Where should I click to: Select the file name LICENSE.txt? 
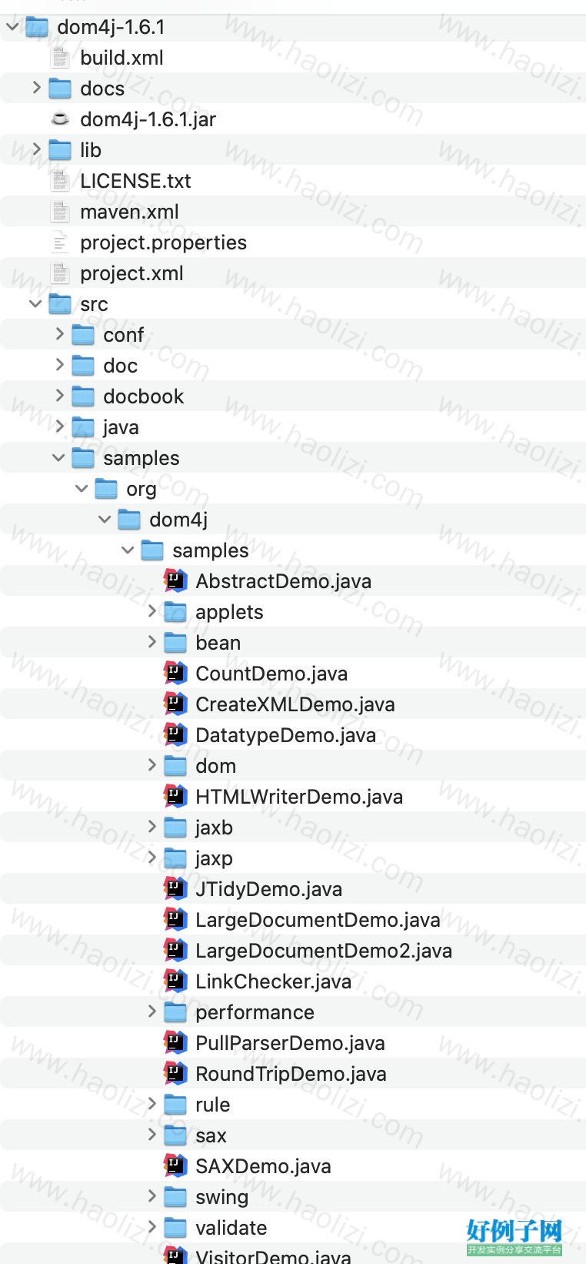coord(135,181)
